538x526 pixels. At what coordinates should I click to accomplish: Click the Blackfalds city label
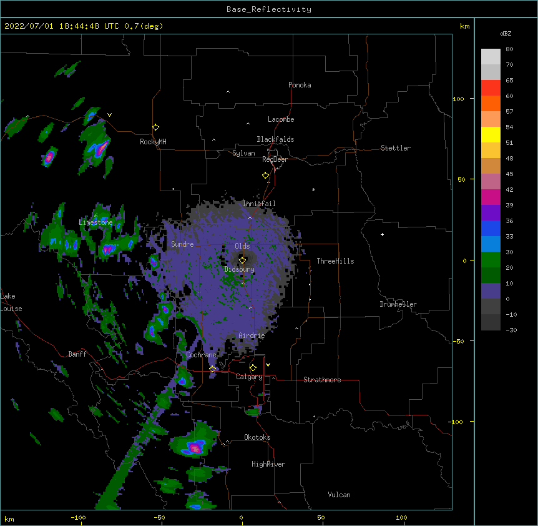point(275,139)
